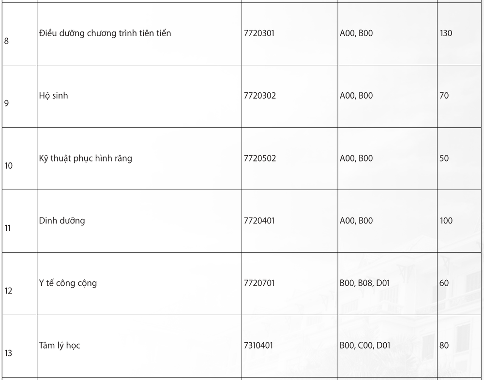Select major code 7720502

click(x=259, y=158)
